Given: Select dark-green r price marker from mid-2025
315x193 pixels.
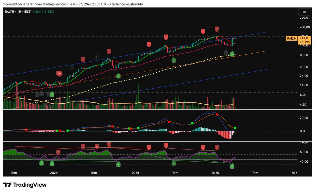Looking at the screenshot, I should pyautogui.click(x=174, y=60).
